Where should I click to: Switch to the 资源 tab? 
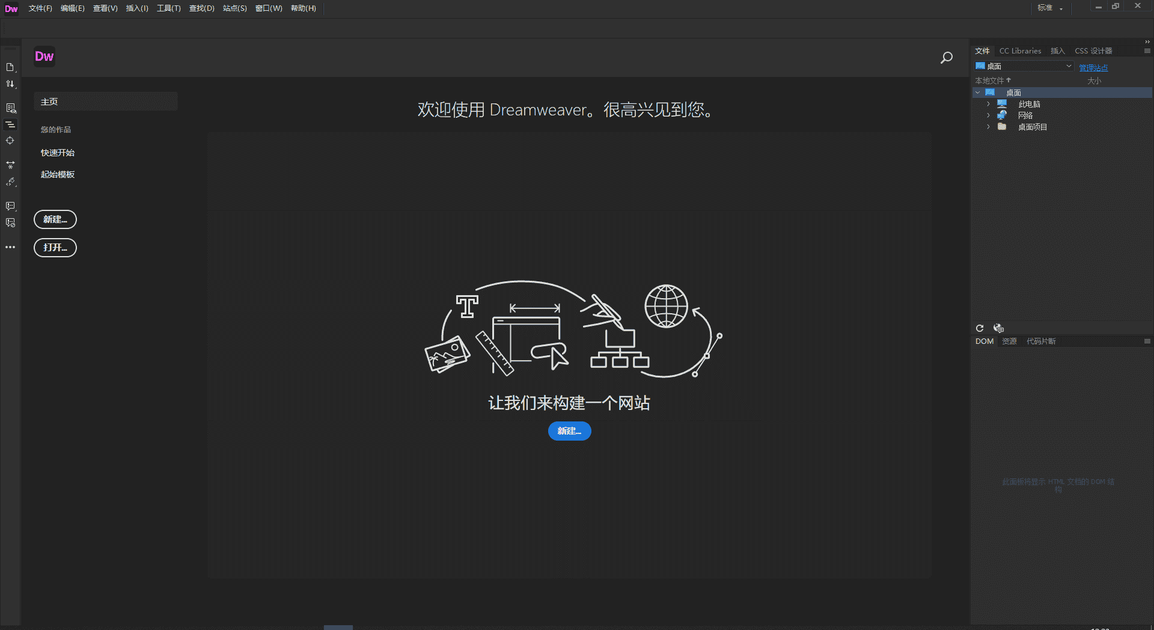pyautogui.click(x=1010, y=341)
